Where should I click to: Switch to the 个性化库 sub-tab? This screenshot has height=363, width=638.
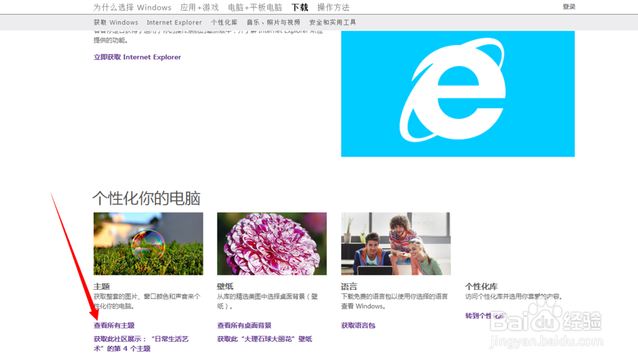224,22
